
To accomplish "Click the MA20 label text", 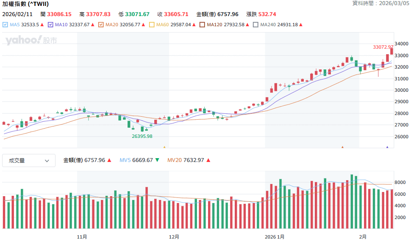I will pyautogui.click(x=112, y=25).
